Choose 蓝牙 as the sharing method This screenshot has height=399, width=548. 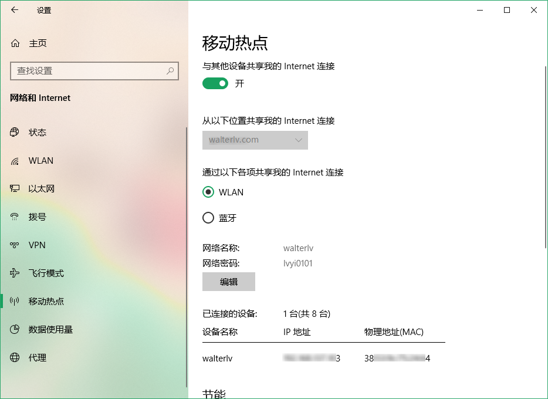point(208,218)
